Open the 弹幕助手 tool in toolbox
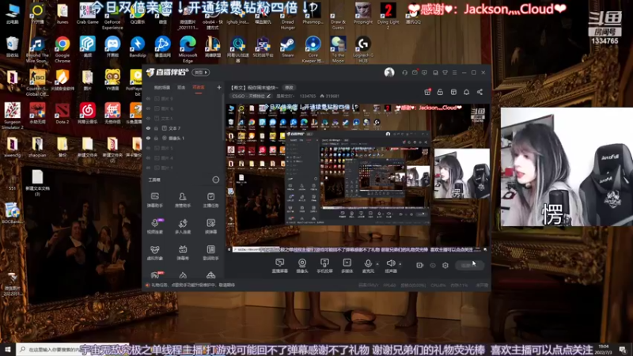The image size is (633, 356). [154, 200]
